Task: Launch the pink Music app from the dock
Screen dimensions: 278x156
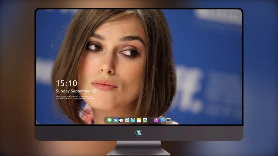Action: tap(156, 120)
